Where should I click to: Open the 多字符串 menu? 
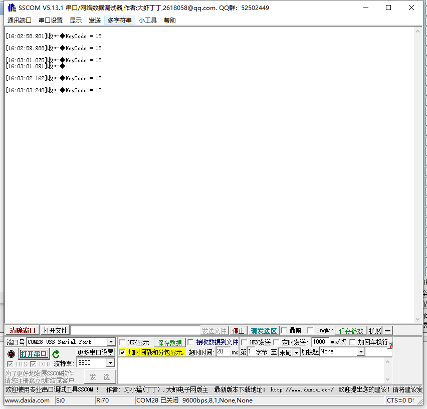point(120,20)
